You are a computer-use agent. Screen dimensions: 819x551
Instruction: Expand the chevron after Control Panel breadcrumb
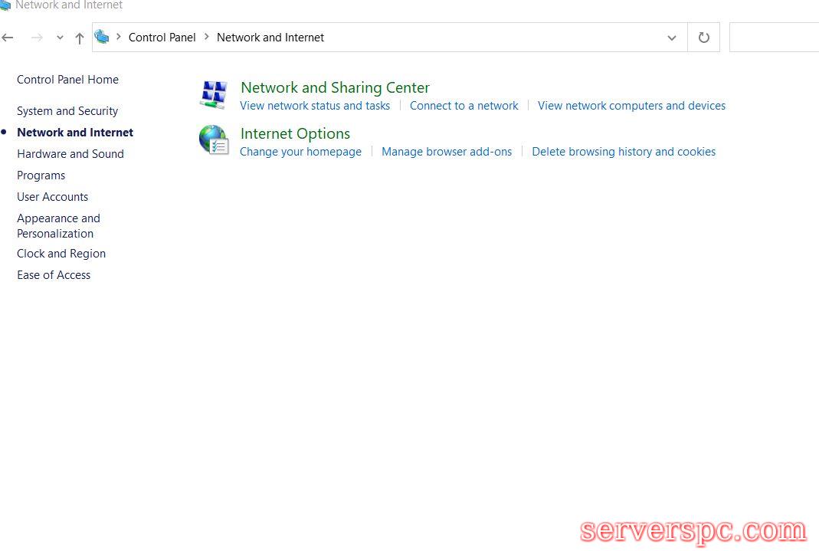[x=207, y=37]
